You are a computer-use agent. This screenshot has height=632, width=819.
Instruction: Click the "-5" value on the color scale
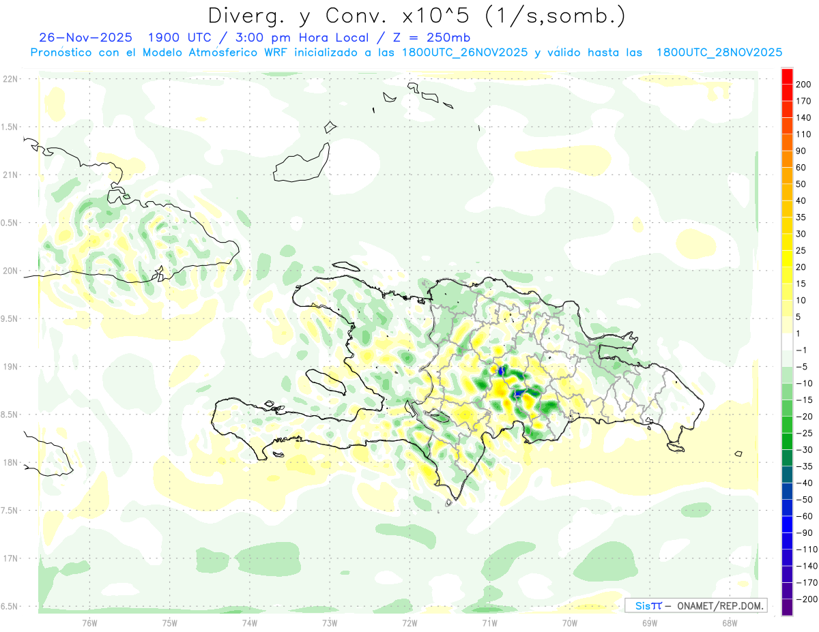pyautogui.click(x=803, y=367)
